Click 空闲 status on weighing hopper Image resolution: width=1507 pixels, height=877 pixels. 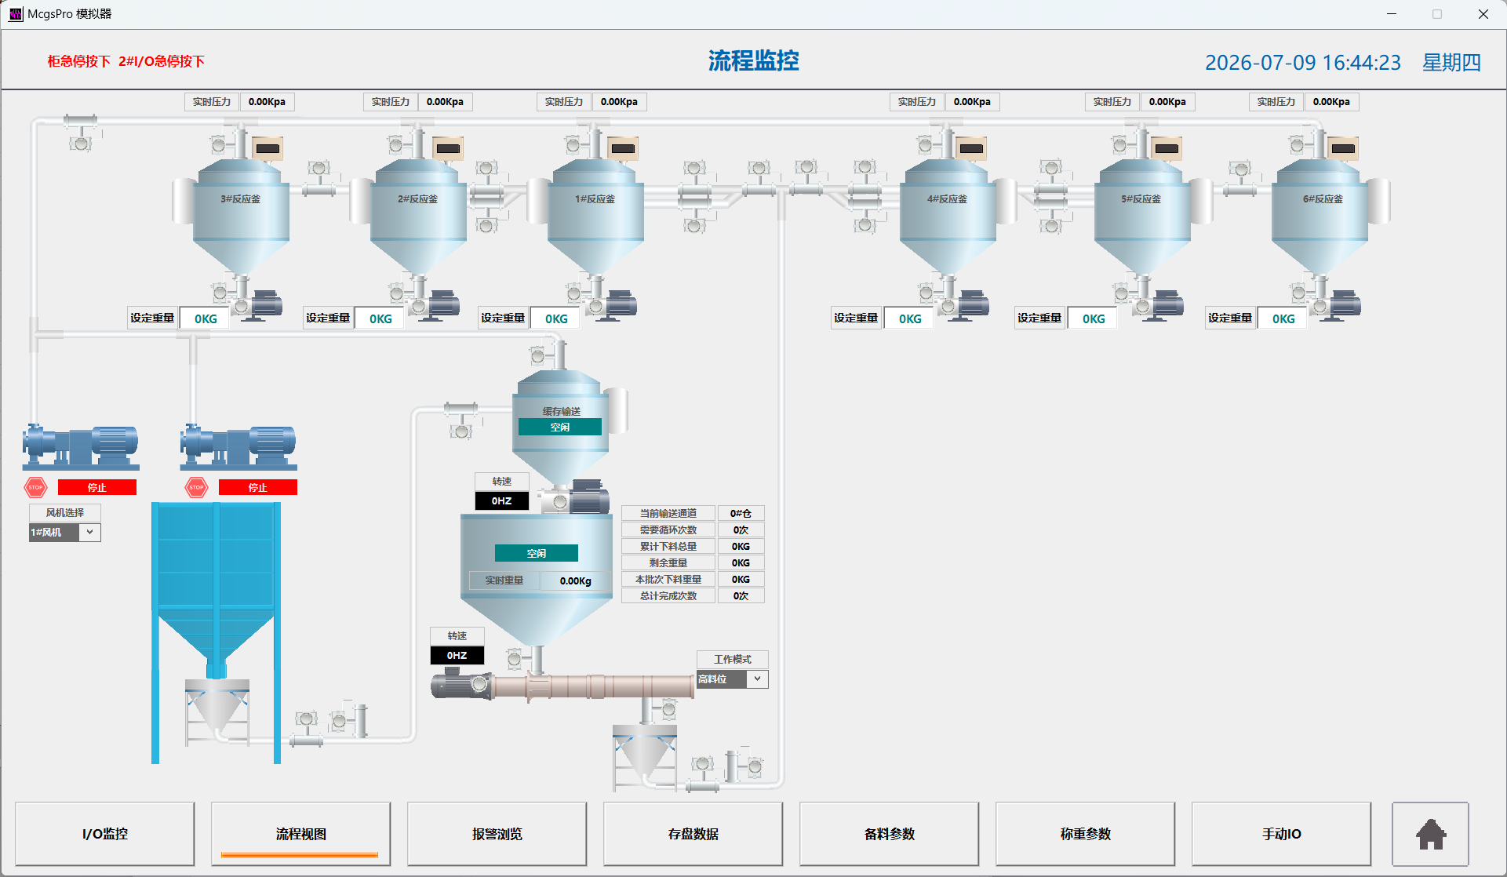coord(537,553)
